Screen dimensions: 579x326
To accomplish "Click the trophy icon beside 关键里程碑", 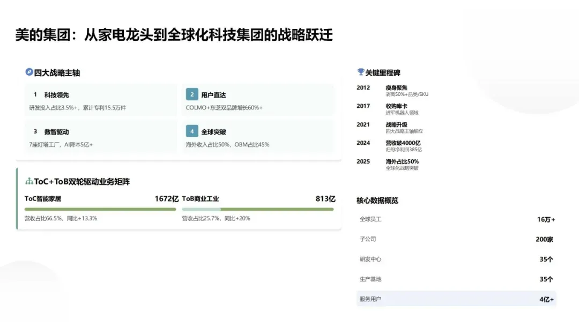I will [361, 72].
